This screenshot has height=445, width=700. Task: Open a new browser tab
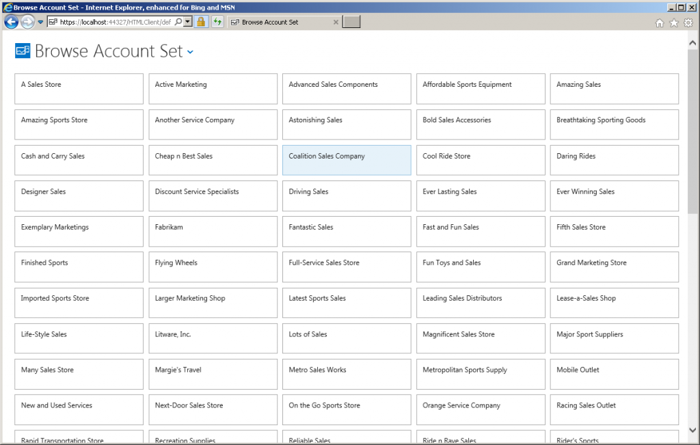(351, 21)
